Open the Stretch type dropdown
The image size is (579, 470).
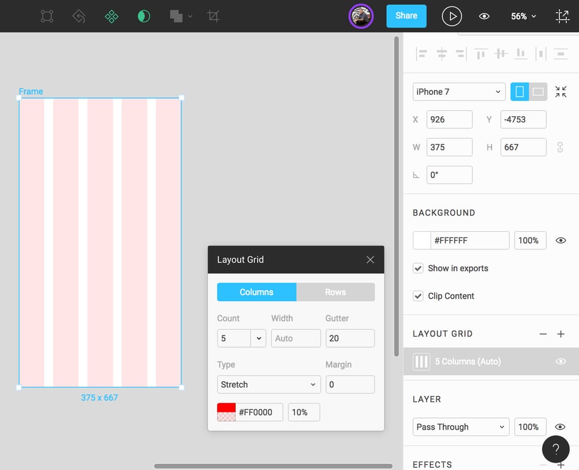(269, 385)
